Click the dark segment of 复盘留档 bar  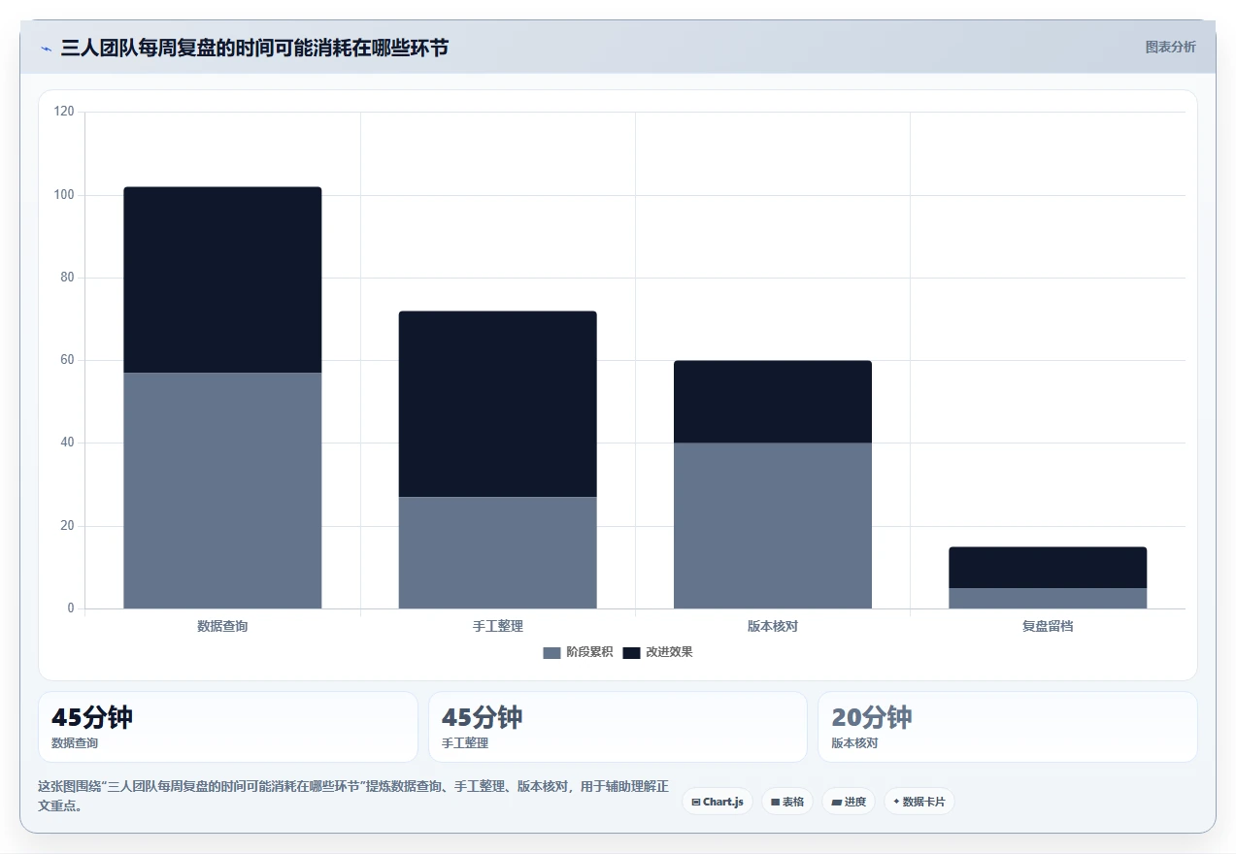tap(1048, 568)
